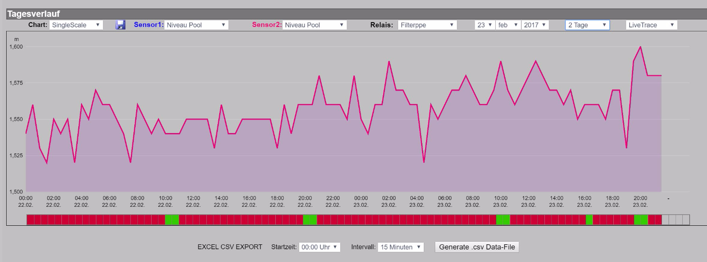Click the 00:00 23.02. time axis label
This screenshot has height=262, width=707.
coord(361,201)
